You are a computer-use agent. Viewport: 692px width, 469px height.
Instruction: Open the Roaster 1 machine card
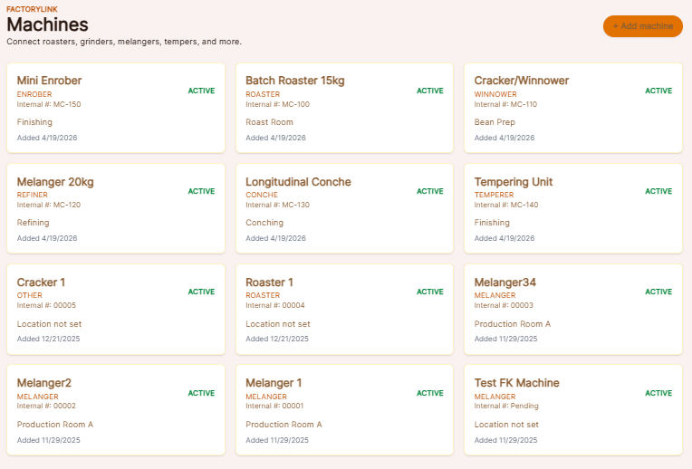(344, 310)
